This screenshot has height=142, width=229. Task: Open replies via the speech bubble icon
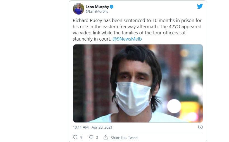click(x=91, y=137)
